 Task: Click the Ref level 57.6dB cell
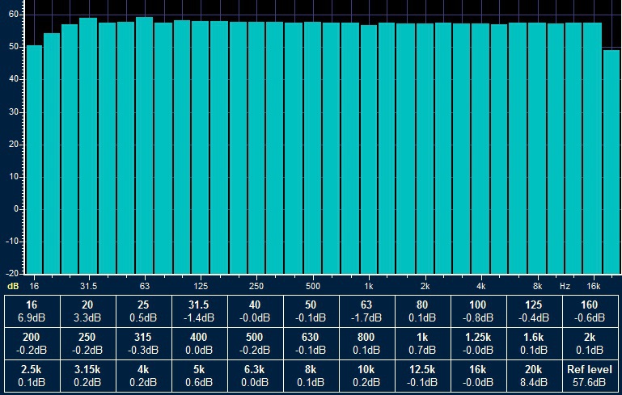tap(590, 374)
